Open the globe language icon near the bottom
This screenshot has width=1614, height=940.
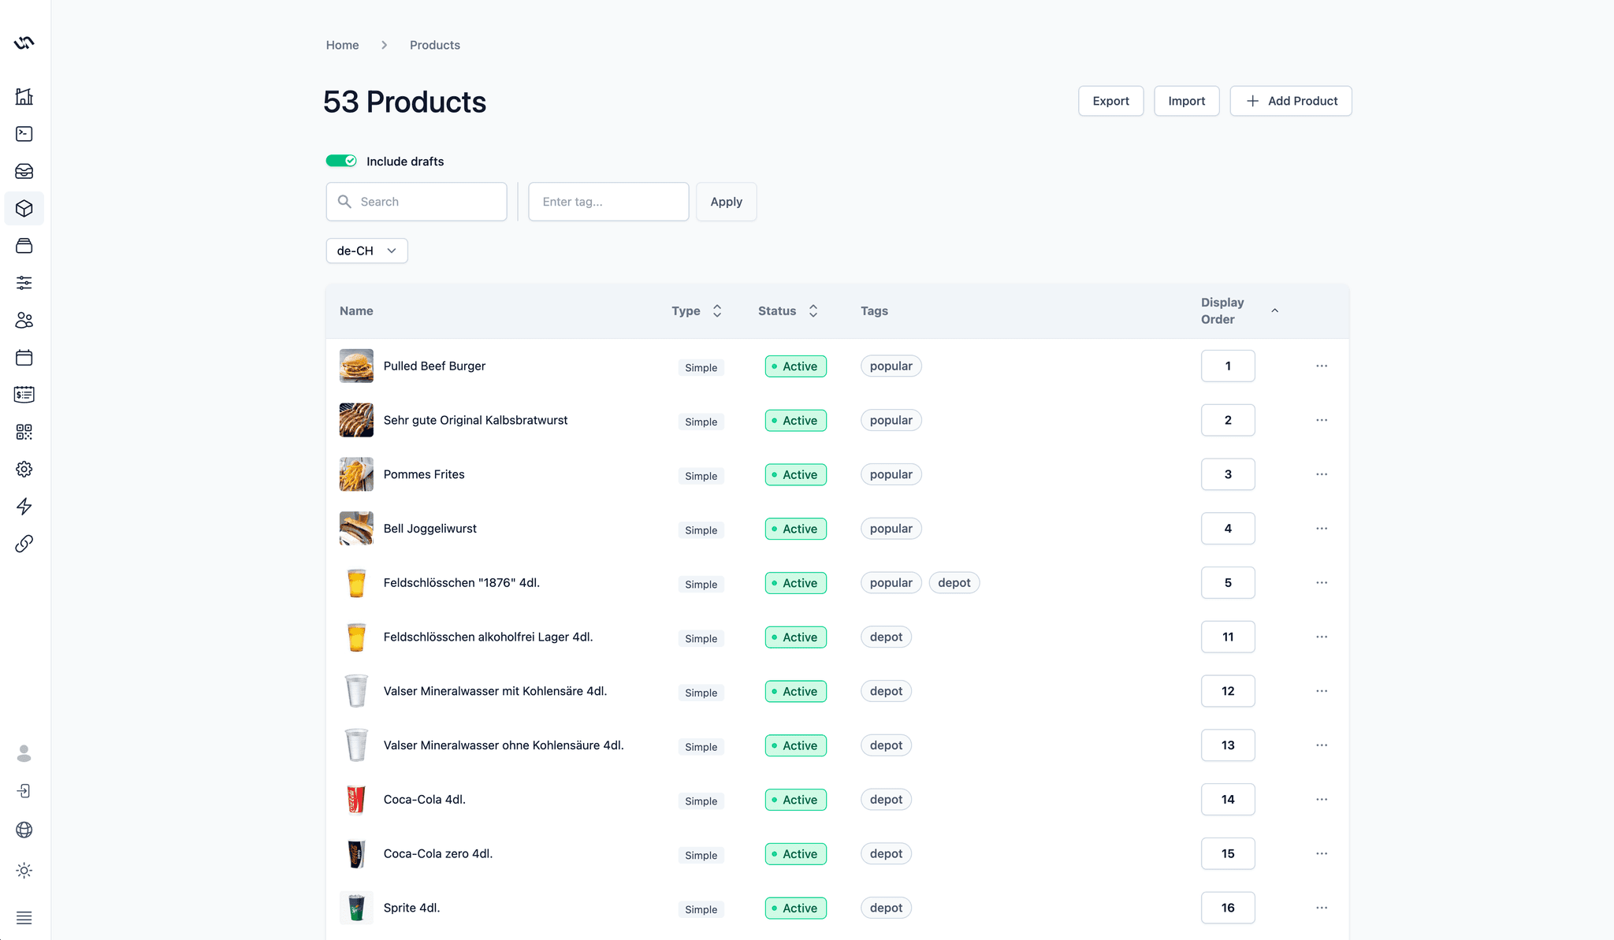point(24,829)
